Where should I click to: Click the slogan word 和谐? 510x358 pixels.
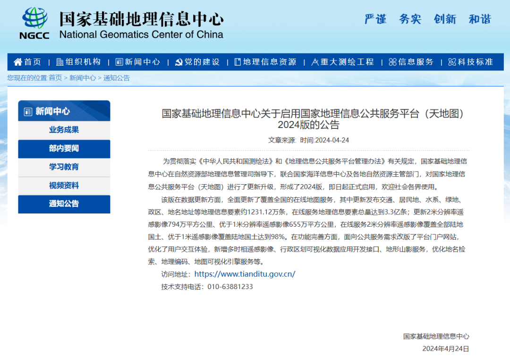480,19
